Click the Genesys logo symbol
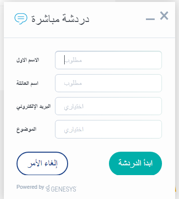Image resolution: width=179 pixels, height=199 pixels. coord(48,188)
